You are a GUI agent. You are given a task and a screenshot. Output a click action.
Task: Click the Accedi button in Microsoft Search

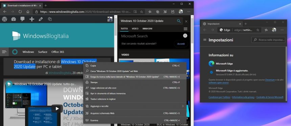click(x=181, y=44)
